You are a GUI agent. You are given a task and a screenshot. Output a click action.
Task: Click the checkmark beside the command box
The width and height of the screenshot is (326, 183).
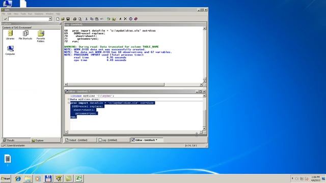pyautogui.click(x=6, y=19)
